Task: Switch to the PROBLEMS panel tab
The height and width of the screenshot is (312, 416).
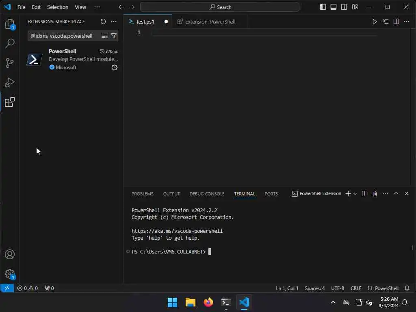Action: [x=143, y=194]
